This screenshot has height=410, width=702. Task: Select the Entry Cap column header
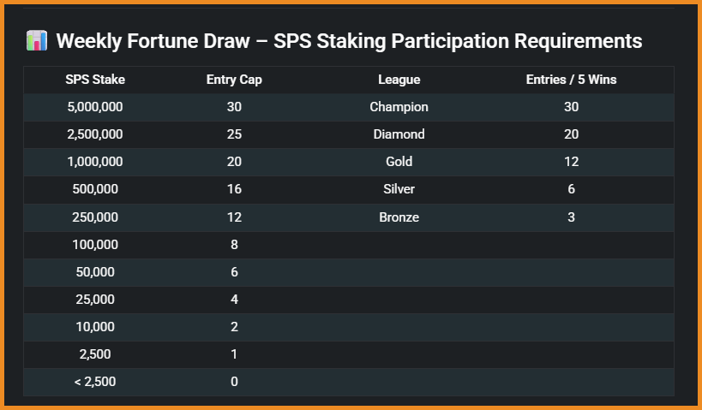point(234,80)
